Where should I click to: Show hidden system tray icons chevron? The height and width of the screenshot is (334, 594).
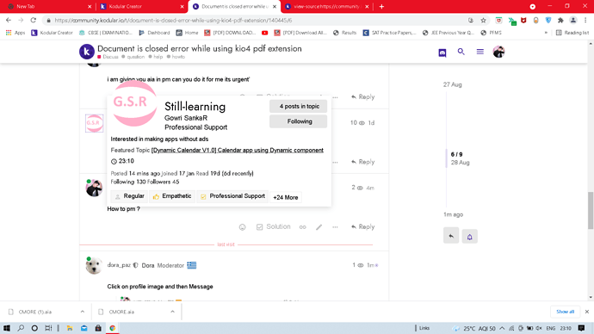tap(502, 328)
